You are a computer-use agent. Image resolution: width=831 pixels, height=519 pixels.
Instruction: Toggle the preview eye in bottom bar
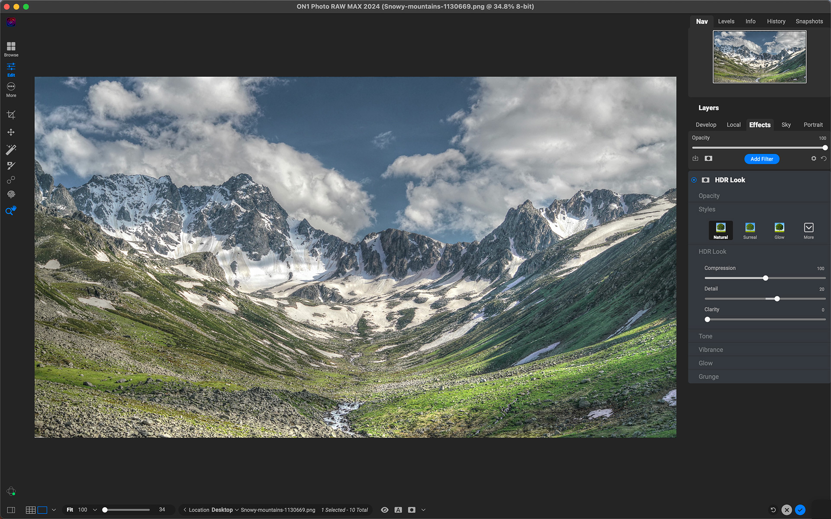coord(384,509)
